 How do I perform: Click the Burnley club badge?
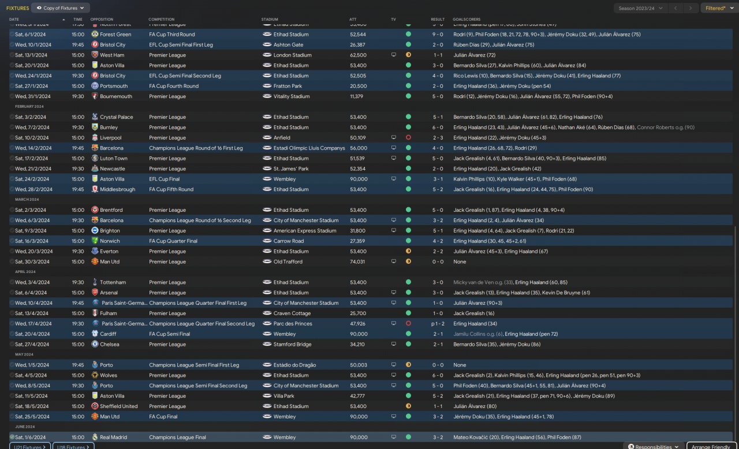(95, 128)
